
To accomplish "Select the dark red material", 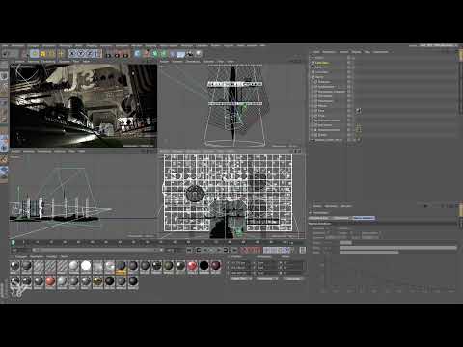I will 216,266.
